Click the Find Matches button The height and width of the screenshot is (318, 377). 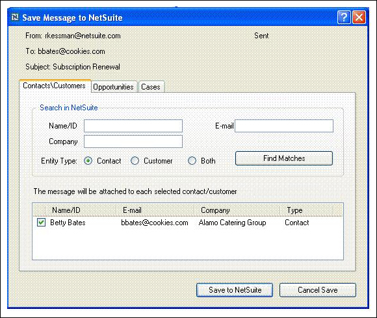(284, 158)
